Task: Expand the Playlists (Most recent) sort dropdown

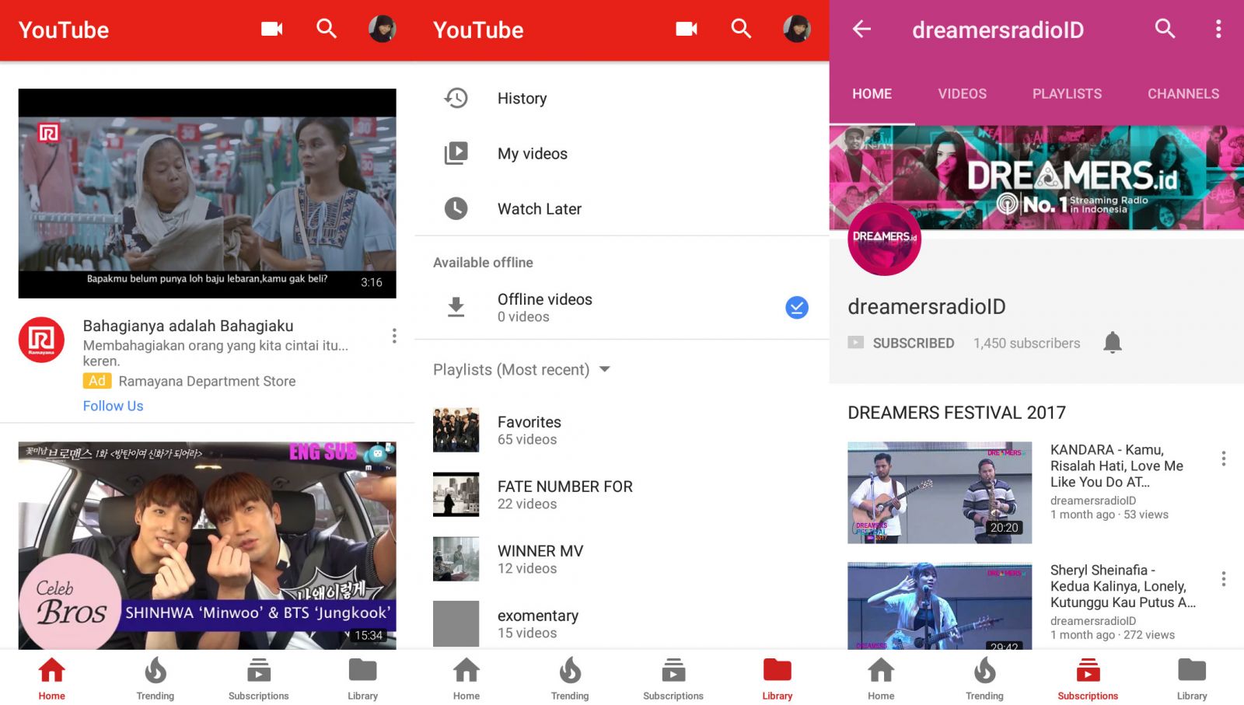Action: tap(605, 369)
